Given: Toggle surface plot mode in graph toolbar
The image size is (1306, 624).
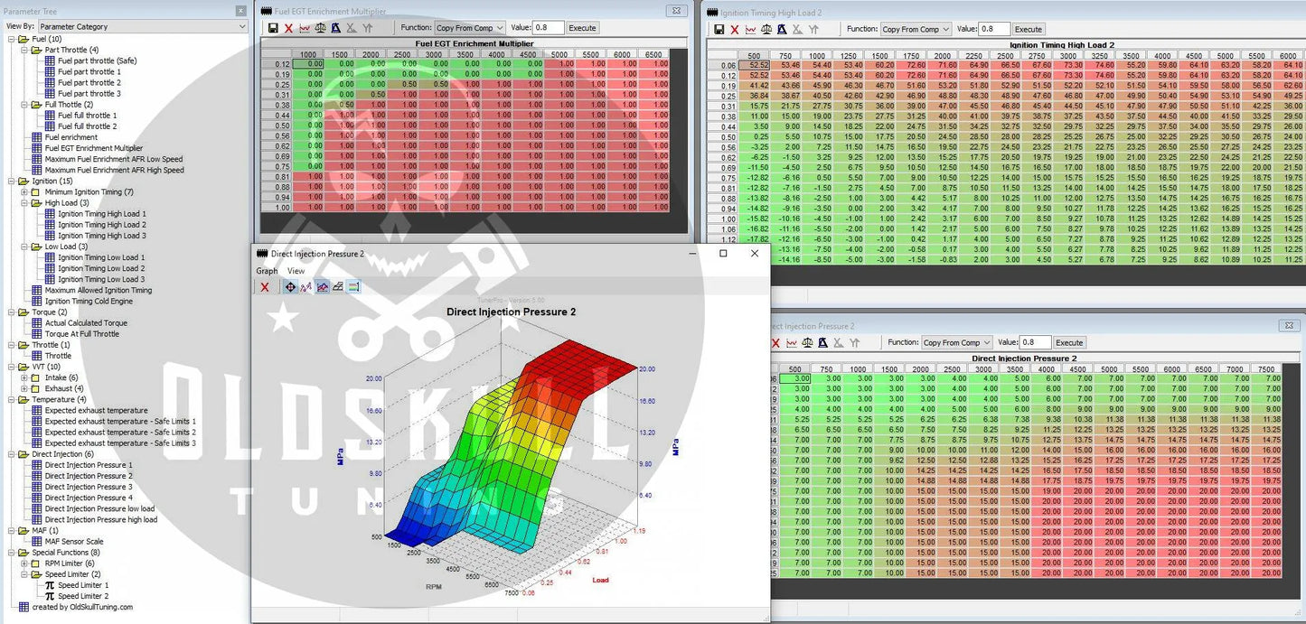Looking at the screenshot, I should pyautogui.click(x=322, y=287).
